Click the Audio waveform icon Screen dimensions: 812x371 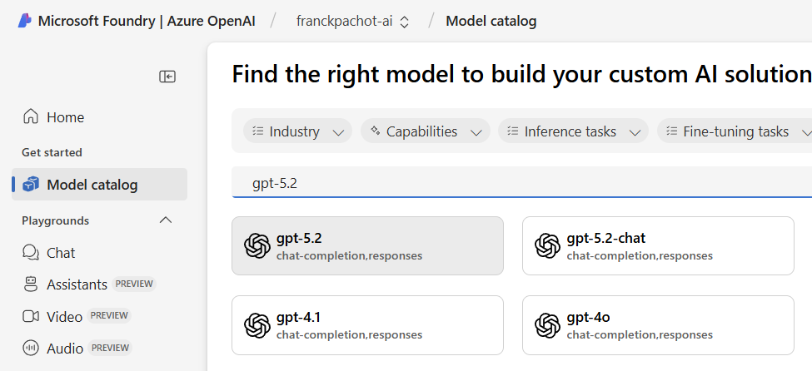pyautogui.click(x=31, y=348)
